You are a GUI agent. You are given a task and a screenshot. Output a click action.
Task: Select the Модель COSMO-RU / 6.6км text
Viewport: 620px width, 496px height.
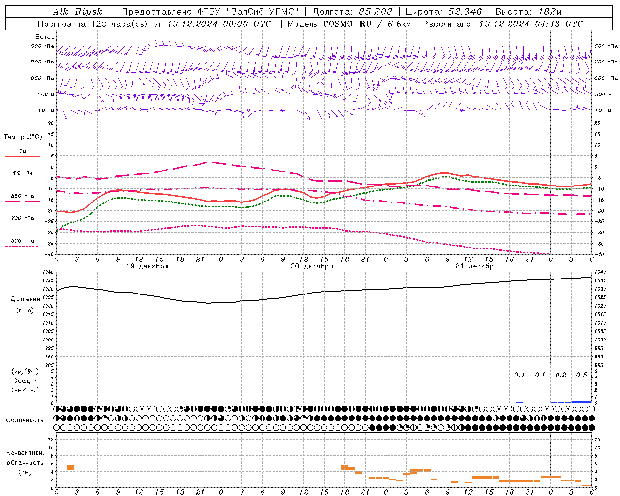click(x=349, y=24)
